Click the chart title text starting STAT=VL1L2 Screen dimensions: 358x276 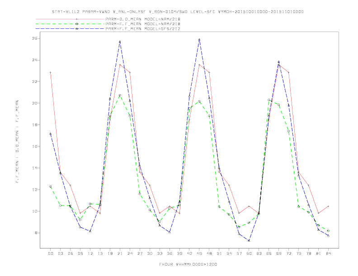point(178,12)
